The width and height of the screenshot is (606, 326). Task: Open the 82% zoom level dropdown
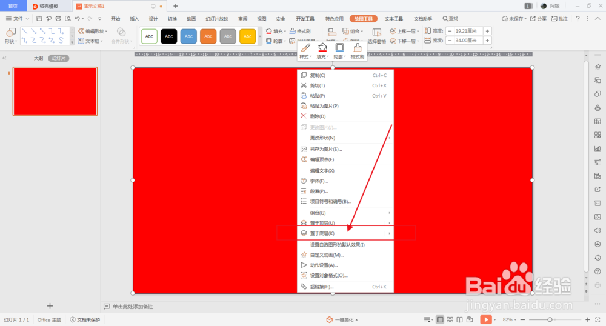(510, 319)
